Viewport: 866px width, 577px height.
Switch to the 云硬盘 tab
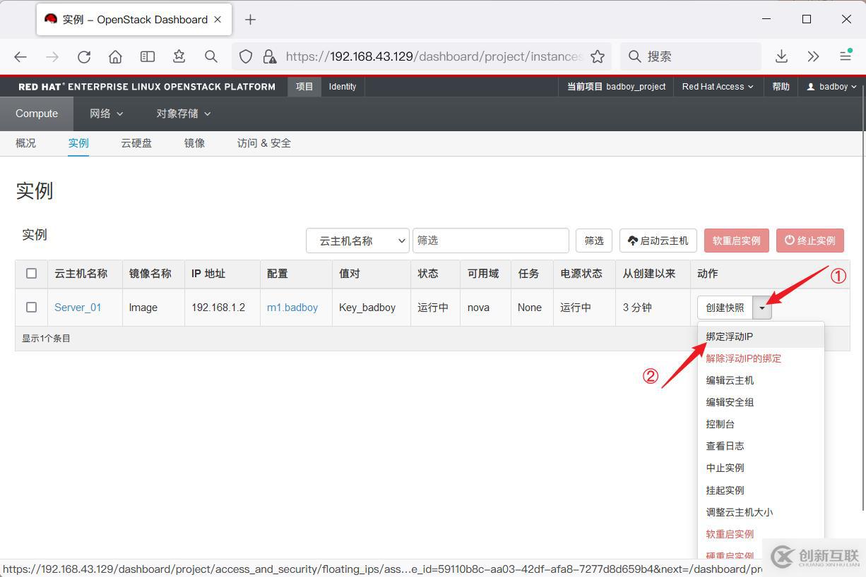pos(136,143)
